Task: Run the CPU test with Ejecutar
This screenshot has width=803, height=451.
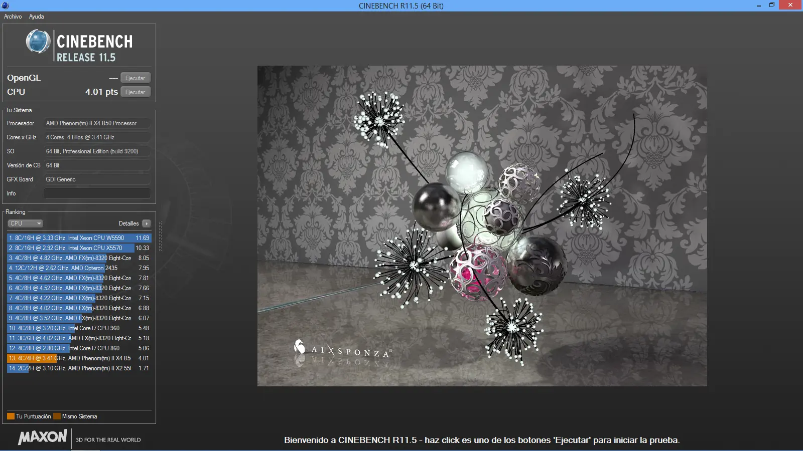Action: (x=136, y=92)
